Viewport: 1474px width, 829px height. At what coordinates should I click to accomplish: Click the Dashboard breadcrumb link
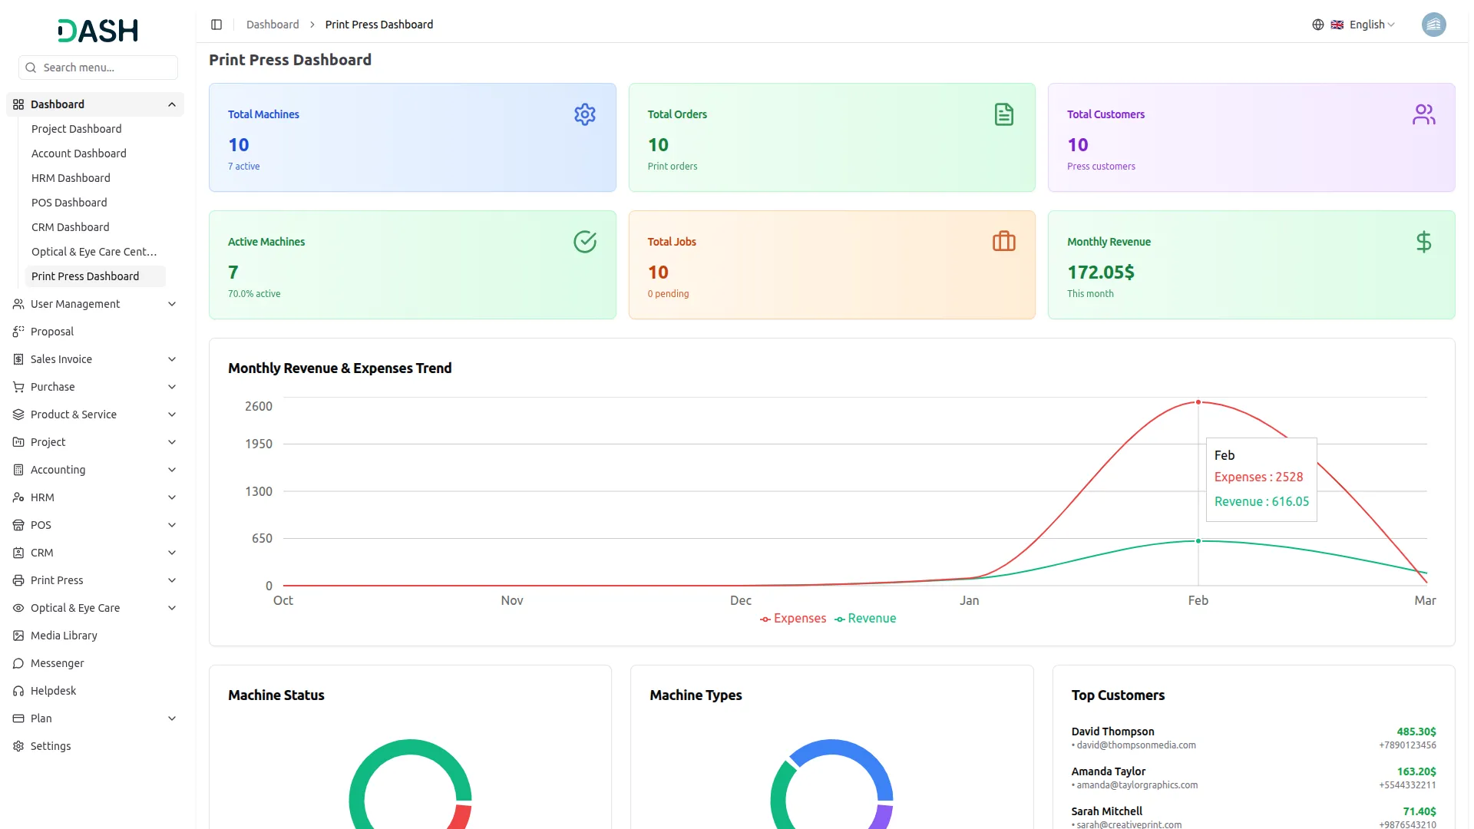273,25
